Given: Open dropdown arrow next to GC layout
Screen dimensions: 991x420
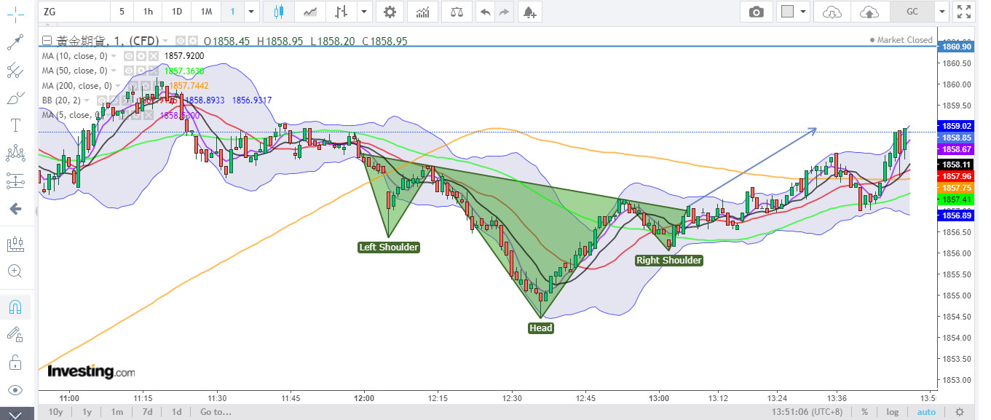Looking at the screenshot, I should 942,12.
